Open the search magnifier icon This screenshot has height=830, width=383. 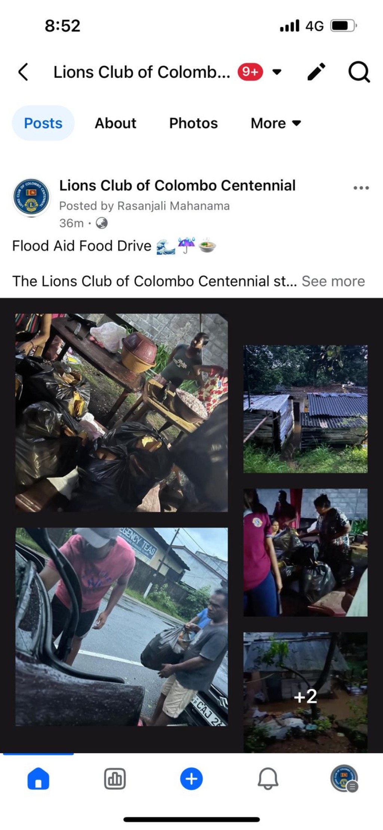click(359, 72)
